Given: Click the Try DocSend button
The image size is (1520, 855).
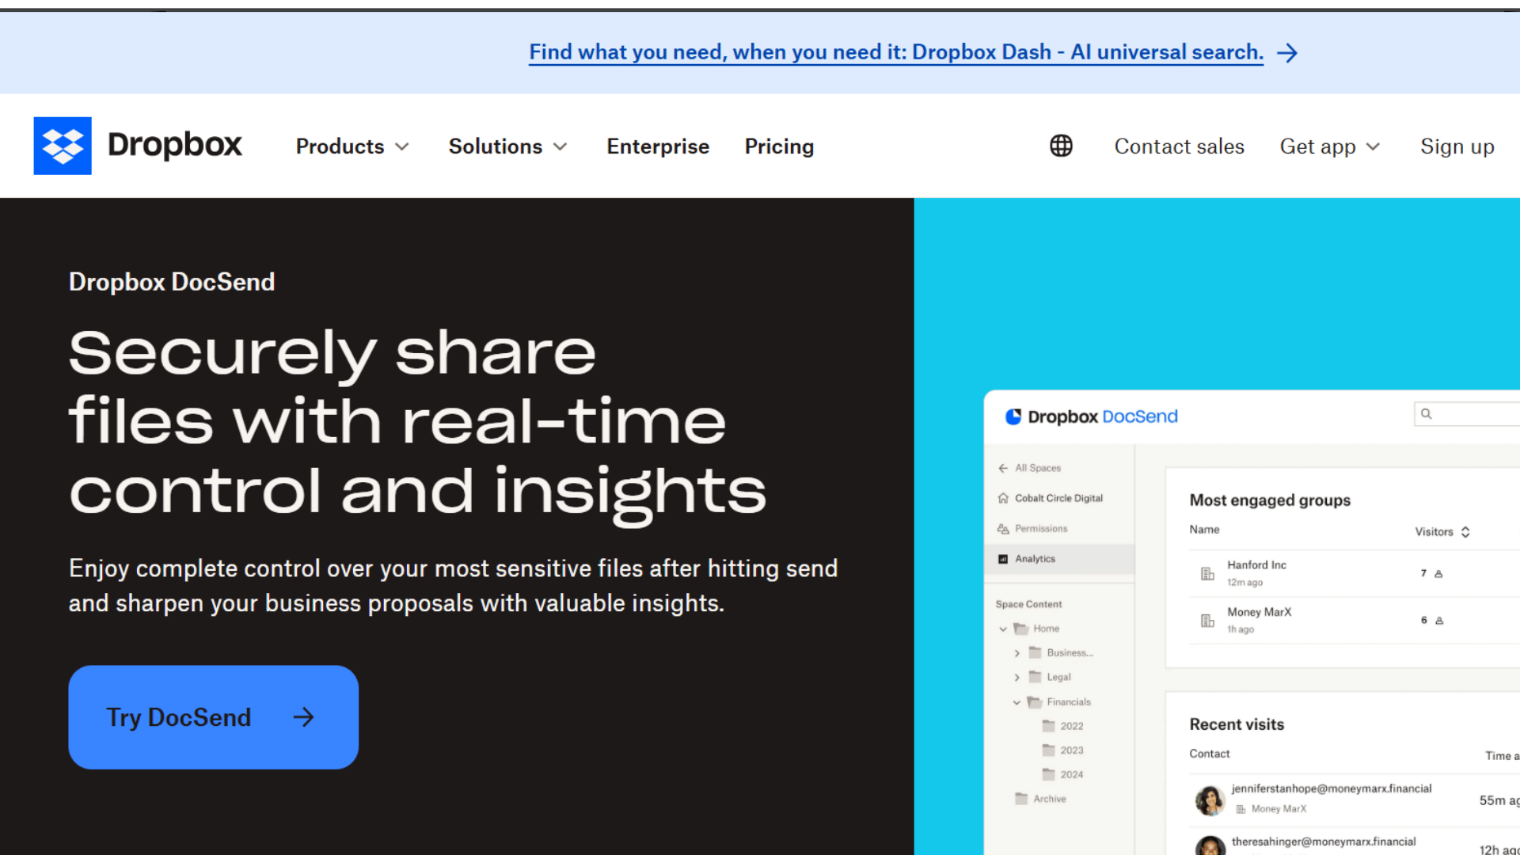Looking at the screenshot, I should (213, 717).
